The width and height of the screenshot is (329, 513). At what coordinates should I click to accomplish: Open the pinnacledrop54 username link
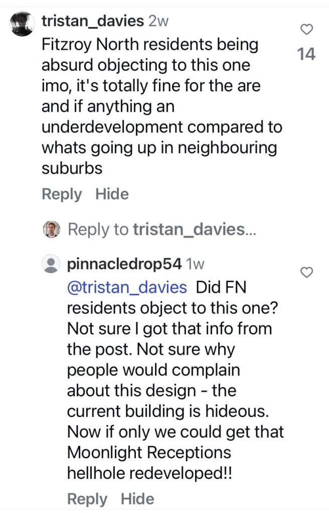coord(124,263)
